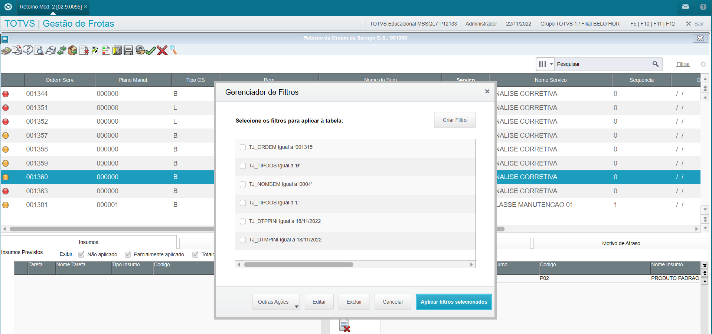This screenshot has width=712, height=334.
Task: Click the filter list horizontal scrollbar thumb
Action: point(298,264)
